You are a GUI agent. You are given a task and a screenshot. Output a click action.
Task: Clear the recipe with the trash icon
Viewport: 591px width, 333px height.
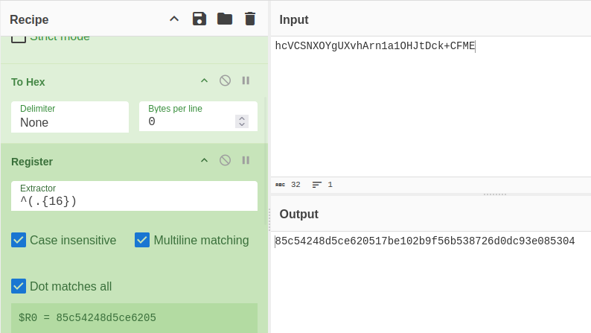[x=250, y=19]
